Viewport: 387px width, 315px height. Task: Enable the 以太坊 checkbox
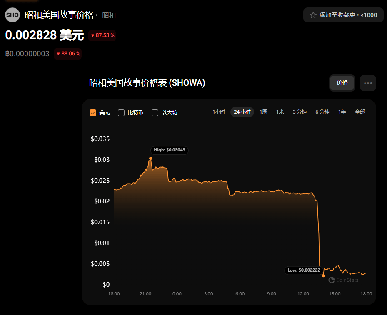[x=155, y=113]
